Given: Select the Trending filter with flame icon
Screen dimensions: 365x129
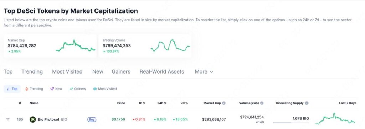Looking at the screenshot, I should click(x=34, y=89).
